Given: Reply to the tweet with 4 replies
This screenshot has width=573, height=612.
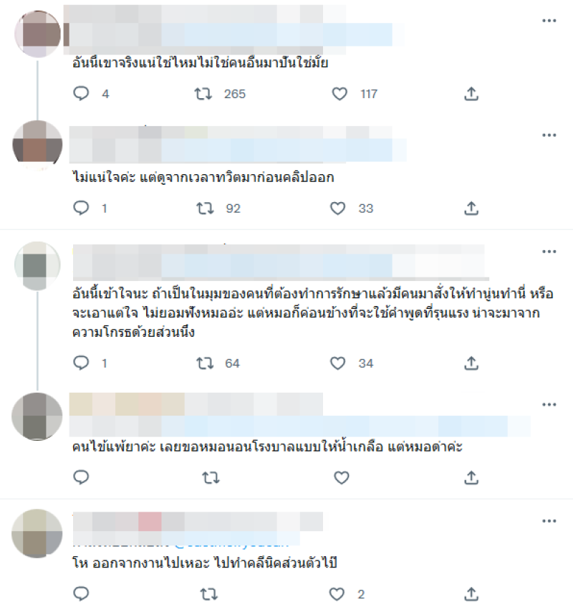Looking at the screenshot, I should (x=81, y=94).
